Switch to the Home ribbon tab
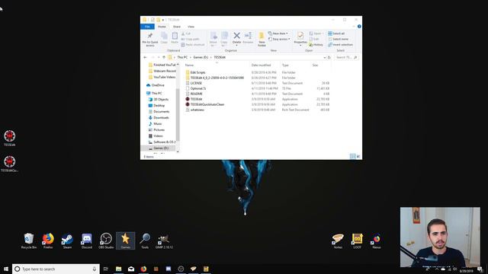Viewport: 488px width, 274px height. (x=162, y=27)
